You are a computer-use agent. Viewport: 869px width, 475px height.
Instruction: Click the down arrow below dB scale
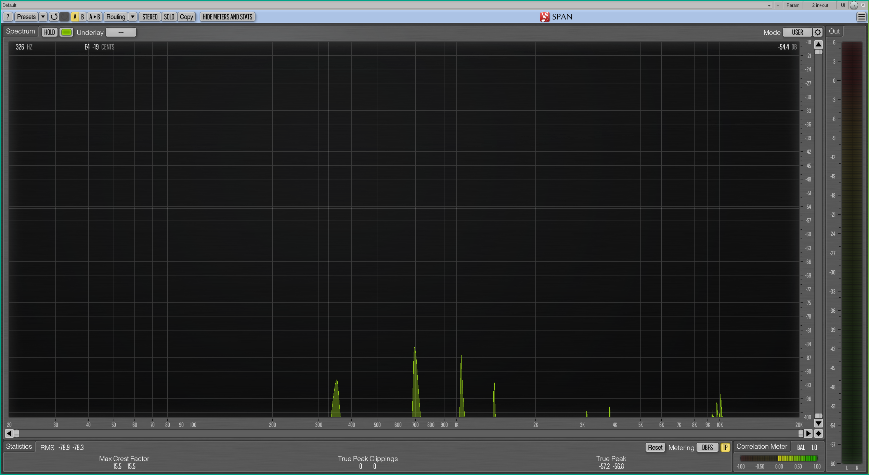818,424
